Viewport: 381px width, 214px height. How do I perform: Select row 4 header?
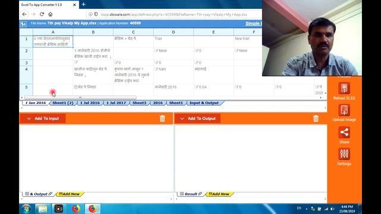click(26, 75)
